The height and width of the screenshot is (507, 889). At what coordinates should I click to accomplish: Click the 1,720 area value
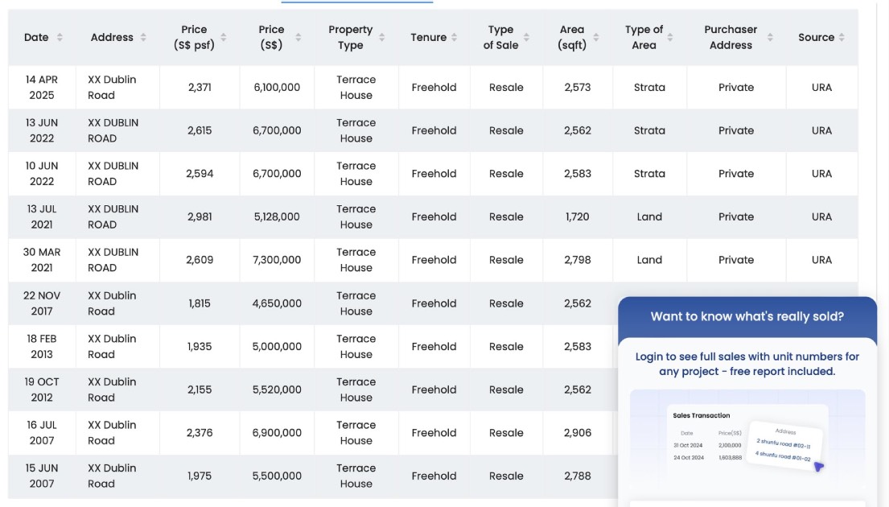pos(578,216)
